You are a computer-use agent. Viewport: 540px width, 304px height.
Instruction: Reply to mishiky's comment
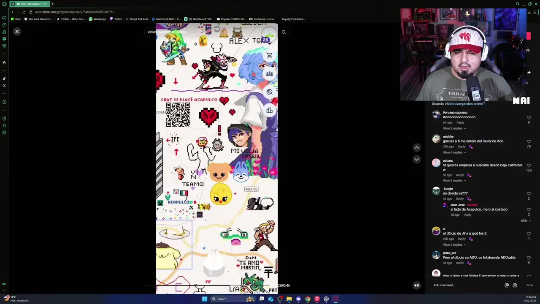pyautogui.click(x=462, y=147)
